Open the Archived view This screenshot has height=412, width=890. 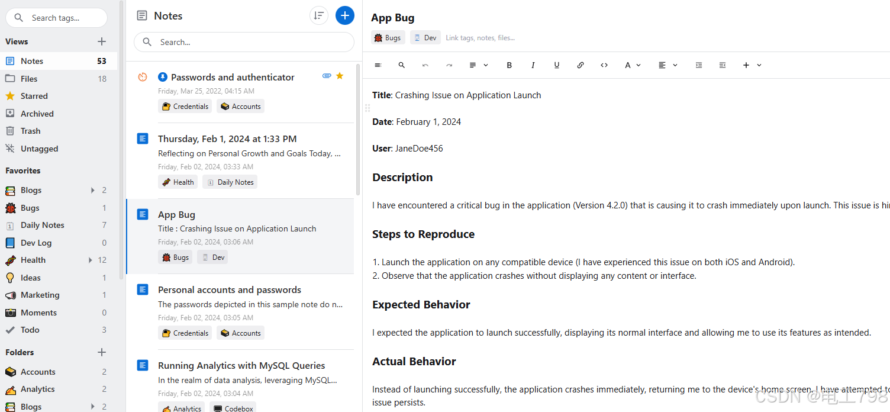(x=59, y=114)
